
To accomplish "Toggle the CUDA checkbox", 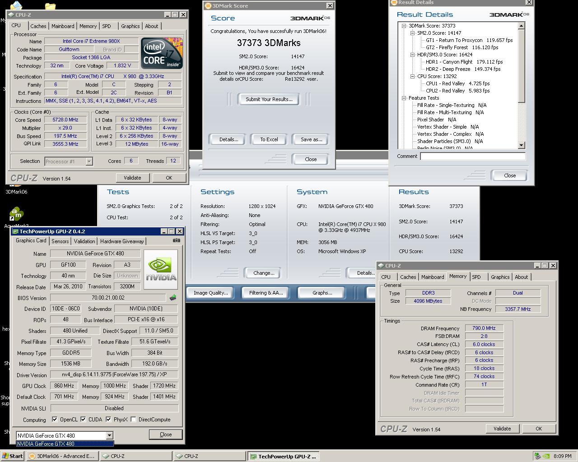I will (83, 419).
